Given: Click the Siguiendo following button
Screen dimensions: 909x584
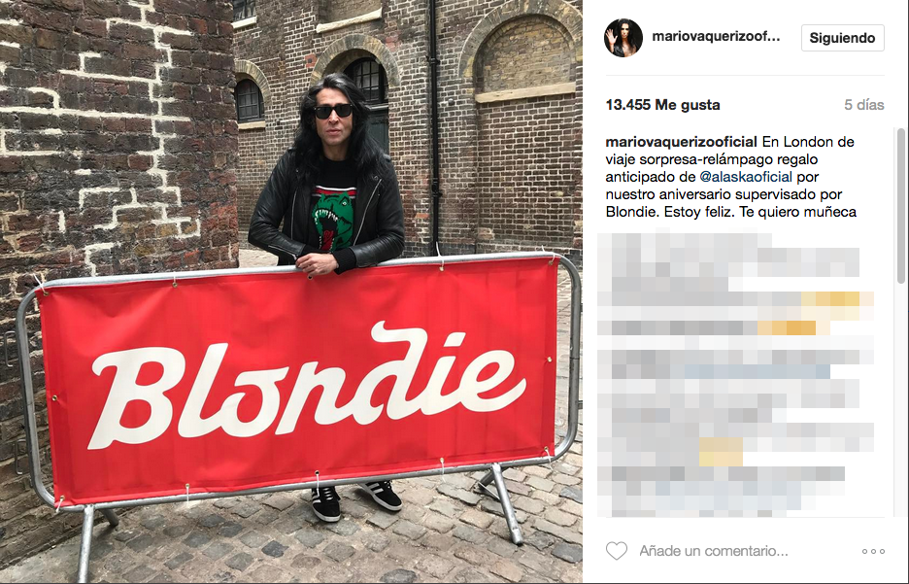Looking at the screenshot, I should click(x=842, y=38).
